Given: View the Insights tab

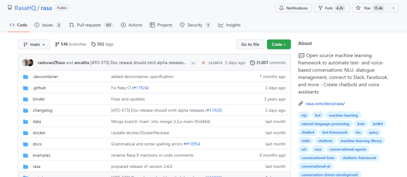Looking at the screenshot, I should pyautogui.click(x=229, y=25).
